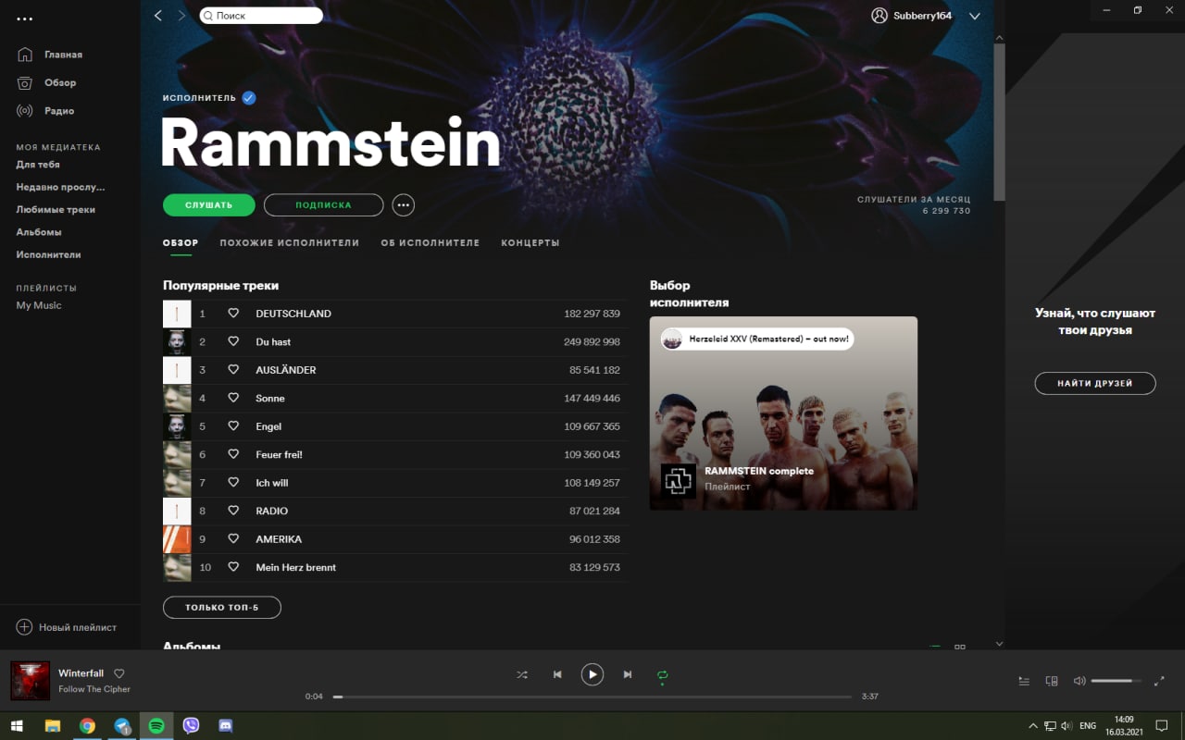Expand the user account dropdown arrow
Screen dimensions: 1185x740
974,16
